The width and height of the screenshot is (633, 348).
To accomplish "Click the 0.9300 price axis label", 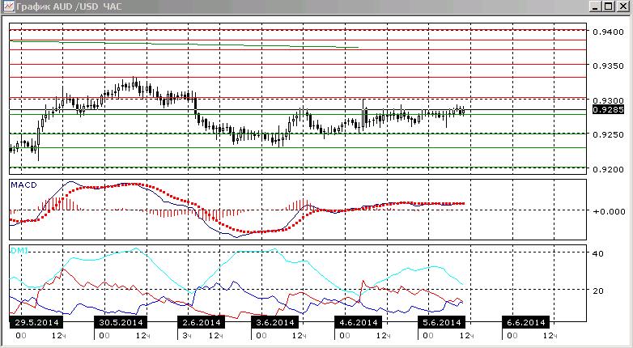I will coord(608,100).
